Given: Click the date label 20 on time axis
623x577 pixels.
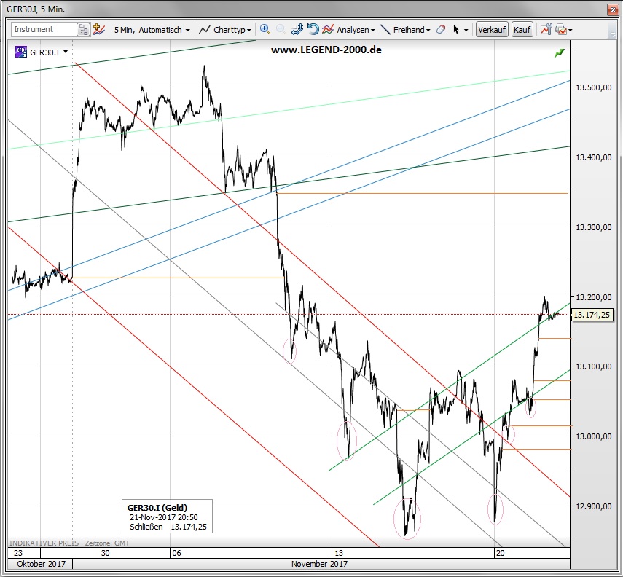Looking at the screenshot, I should pyautogui.click(x=501, y=553).
